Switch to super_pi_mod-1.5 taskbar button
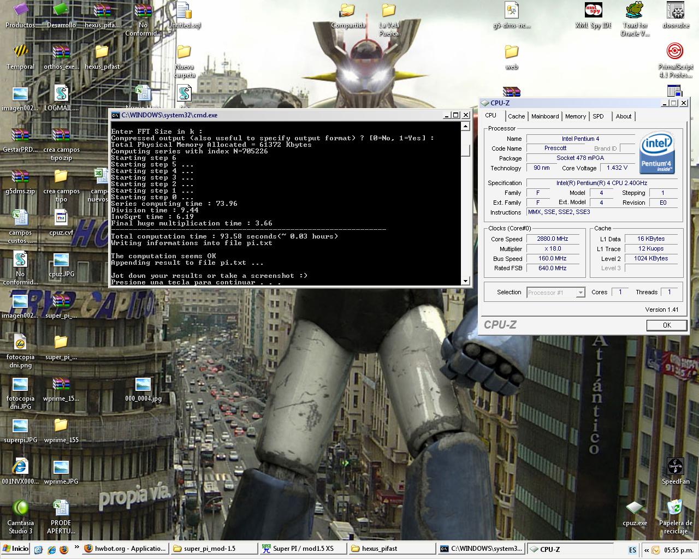699x559 pixels. pyautogui.click(x=214, y=549)
